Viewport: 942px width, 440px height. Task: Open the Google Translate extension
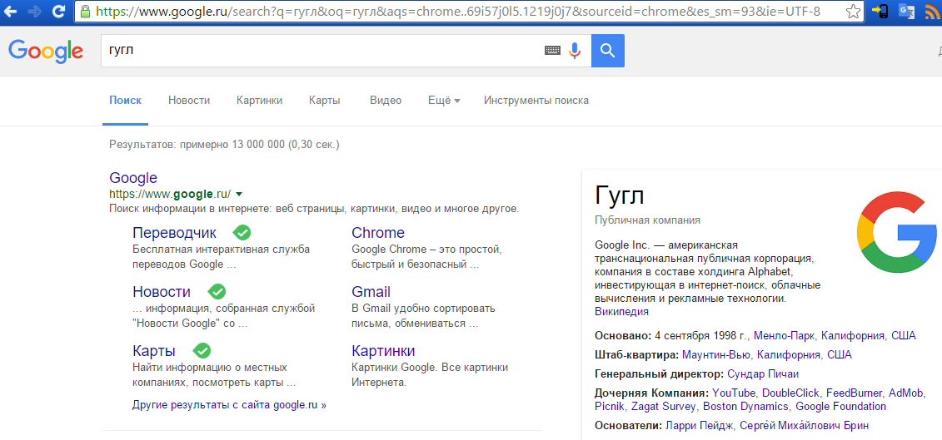pos(907,12)
